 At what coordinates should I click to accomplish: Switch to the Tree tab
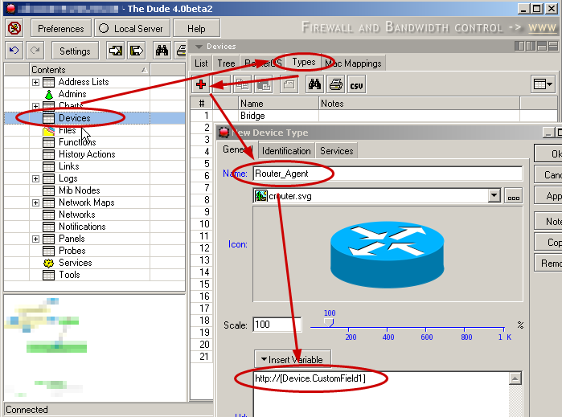[x=226, y=63]
